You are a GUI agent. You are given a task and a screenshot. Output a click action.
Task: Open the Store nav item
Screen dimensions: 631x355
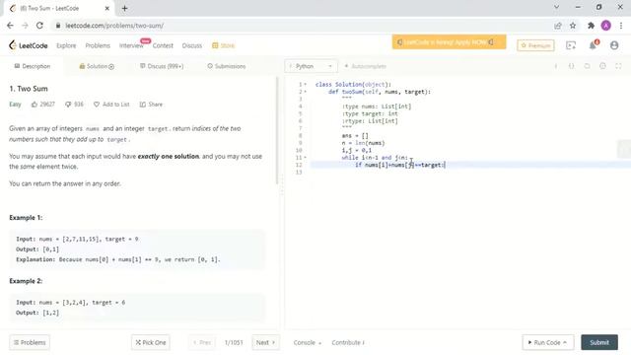click(224, 45)
